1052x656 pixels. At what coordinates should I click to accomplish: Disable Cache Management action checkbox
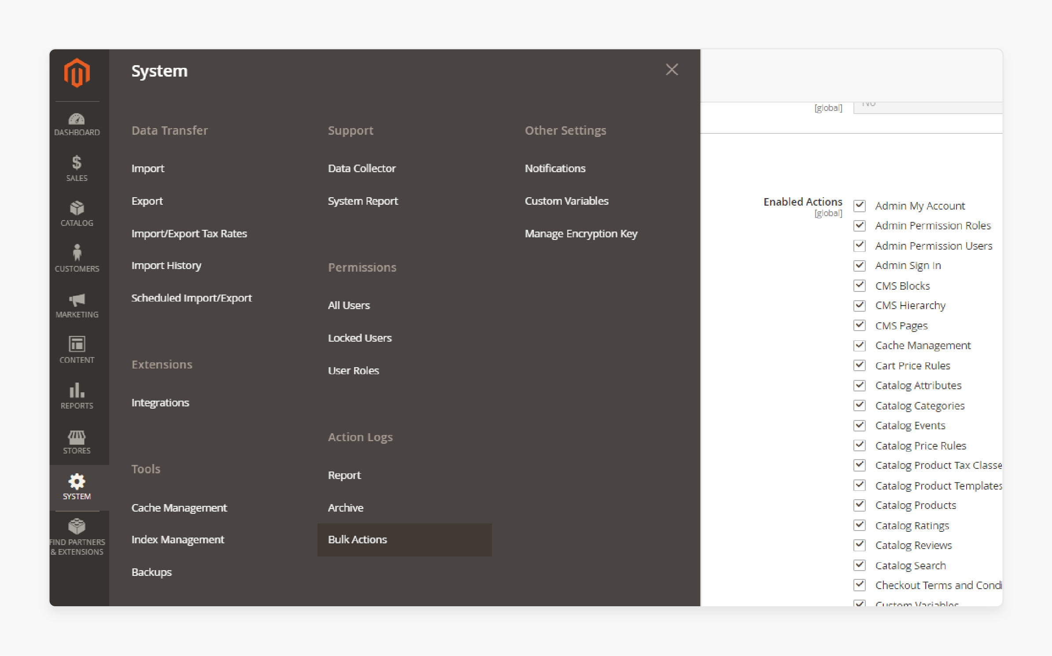point(860,346)
